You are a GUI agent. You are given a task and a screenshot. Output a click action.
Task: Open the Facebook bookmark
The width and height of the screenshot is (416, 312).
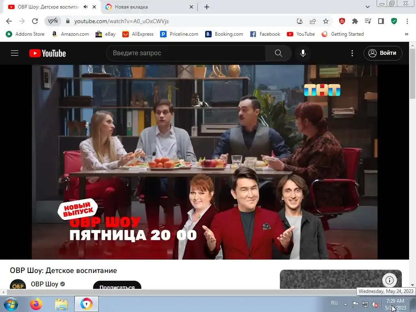265,34
